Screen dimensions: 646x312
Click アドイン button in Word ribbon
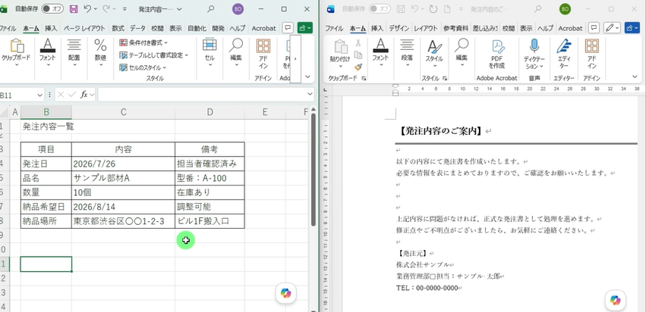(x=592, y=54)
